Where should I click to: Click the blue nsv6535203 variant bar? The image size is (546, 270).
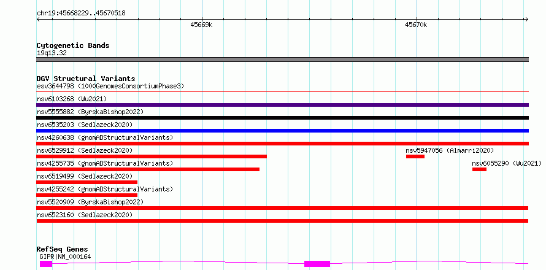[282, 131]
